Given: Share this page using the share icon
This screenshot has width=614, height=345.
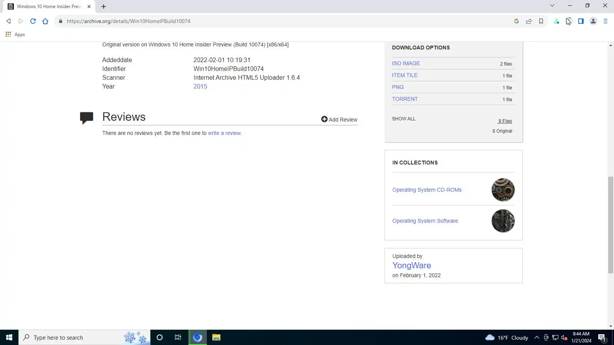Looking at the screenshot, I should point(529,21).
